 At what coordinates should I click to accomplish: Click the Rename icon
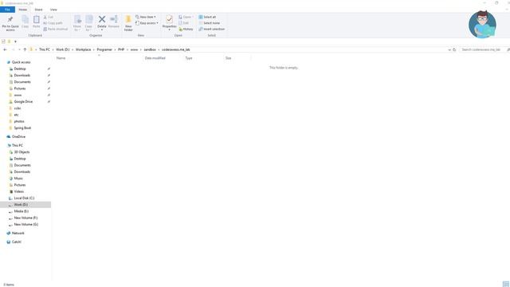[x=113, y=19]
